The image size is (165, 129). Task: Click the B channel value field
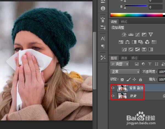[156, 7]
